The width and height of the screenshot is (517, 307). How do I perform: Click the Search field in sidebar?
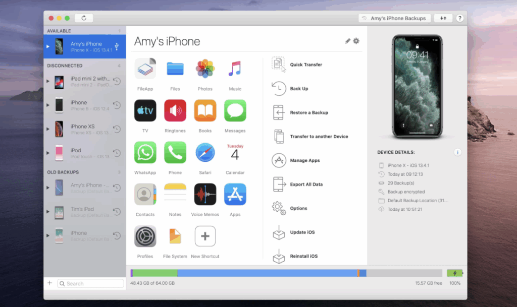(x=91, y=283)
